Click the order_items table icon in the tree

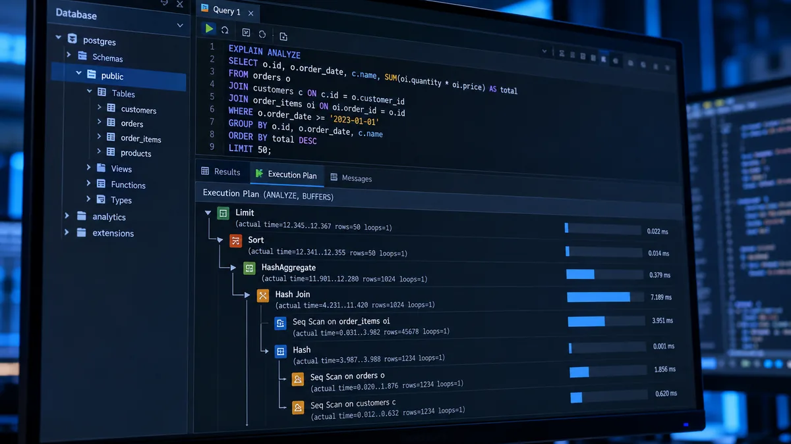point(111,137)
